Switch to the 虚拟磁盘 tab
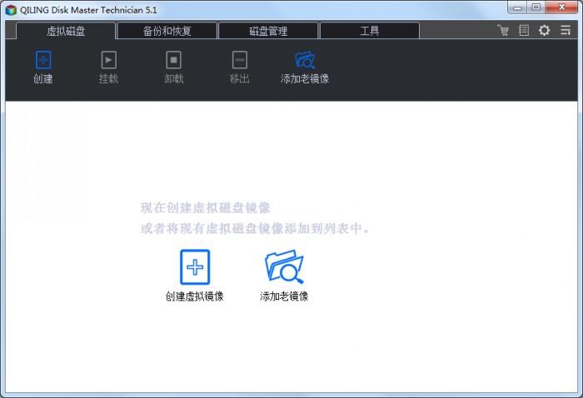Screen dimensions: 583x398 tap(66, 31)
